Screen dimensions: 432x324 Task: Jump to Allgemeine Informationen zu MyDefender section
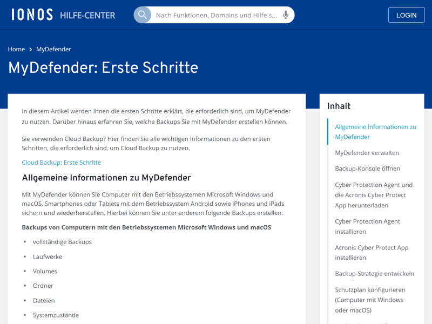[375, 132]
